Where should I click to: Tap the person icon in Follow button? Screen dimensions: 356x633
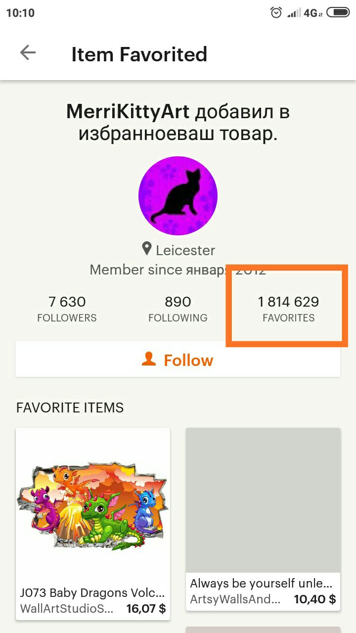pos(148,360)
